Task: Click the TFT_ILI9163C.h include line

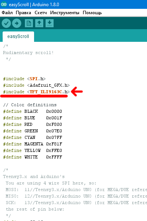Action: 36,92
